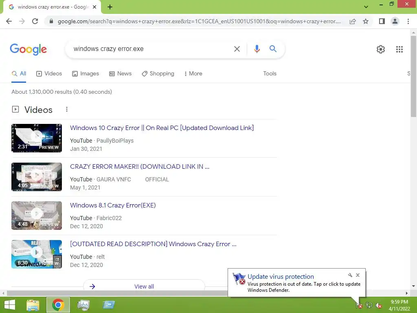Play the 4:05 video thumbnail
The image size is (417, 313).
[x=36, y=177]
